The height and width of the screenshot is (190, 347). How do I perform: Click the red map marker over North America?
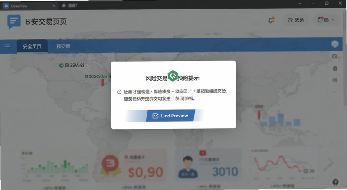[103, 82]
